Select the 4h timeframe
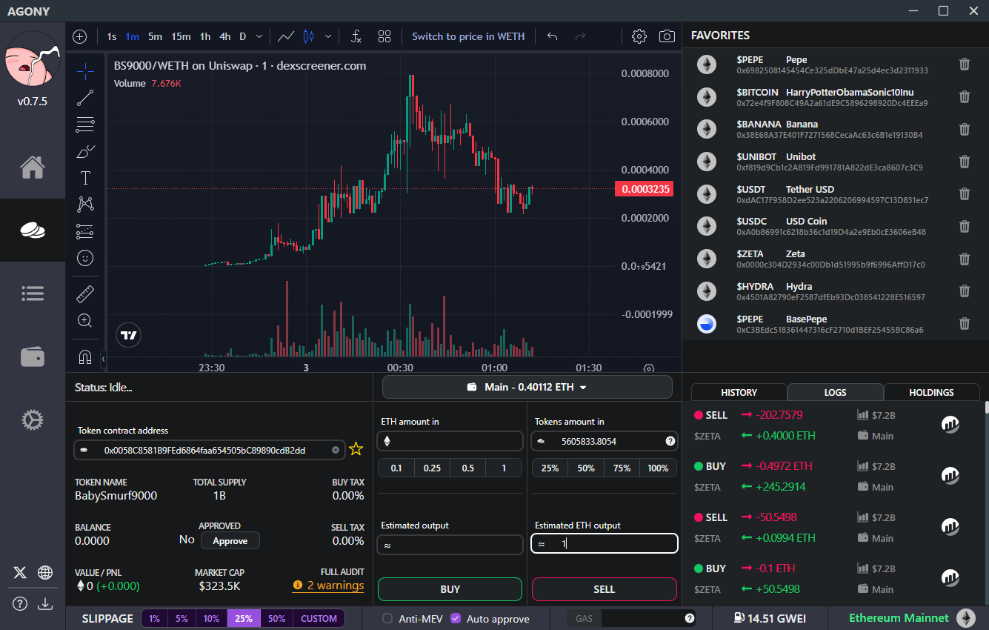 click(224, 36)
